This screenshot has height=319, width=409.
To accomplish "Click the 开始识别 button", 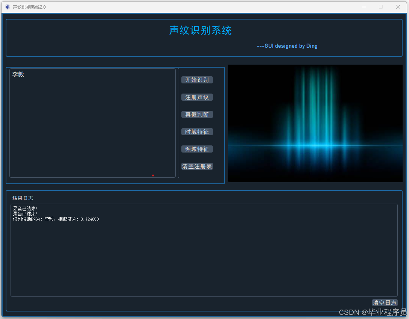I will pyautogui.click(x=197, y=80).
